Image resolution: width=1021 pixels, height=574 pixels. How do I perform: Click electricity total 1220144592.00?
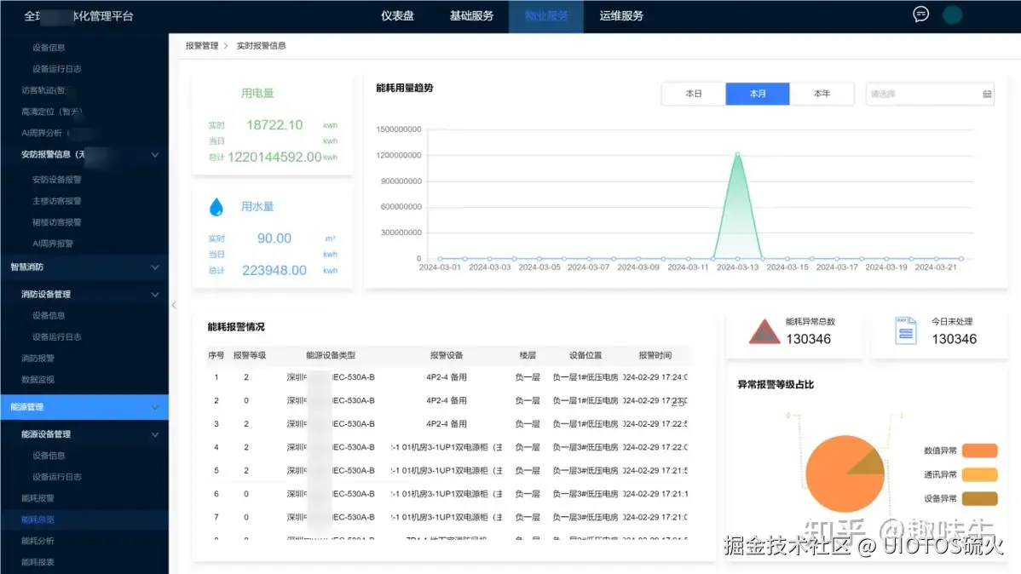pyautogui.click(x=274, y=157)
